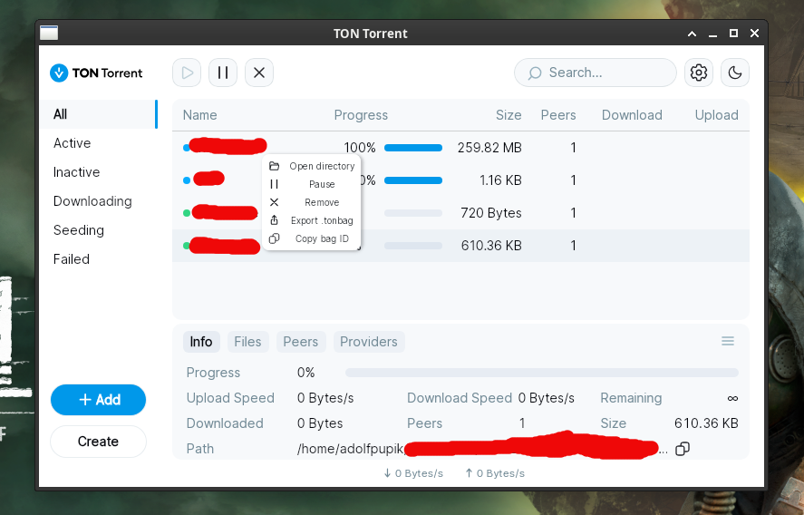Click the pause torrent toolbar icon

coord(223,73)
